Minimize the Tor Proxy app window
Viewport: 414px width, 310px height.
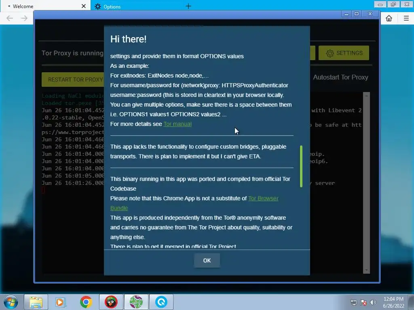(x=346, y=14)
